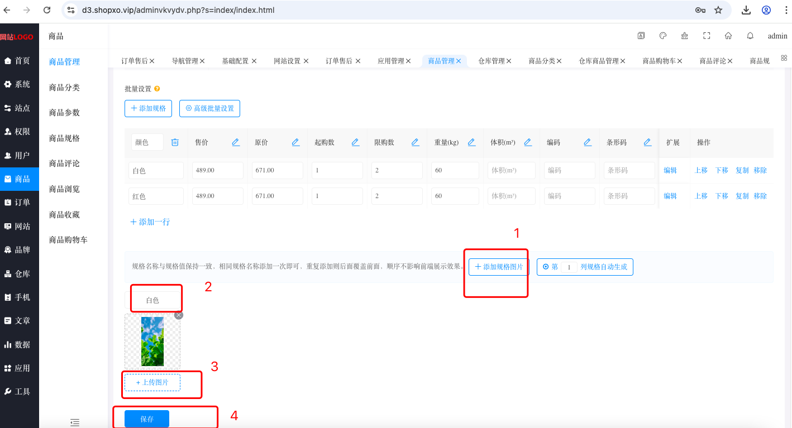The width and height of the screenshot is (792, 428).
Task: Click the home icon in header
Action: 728,36
